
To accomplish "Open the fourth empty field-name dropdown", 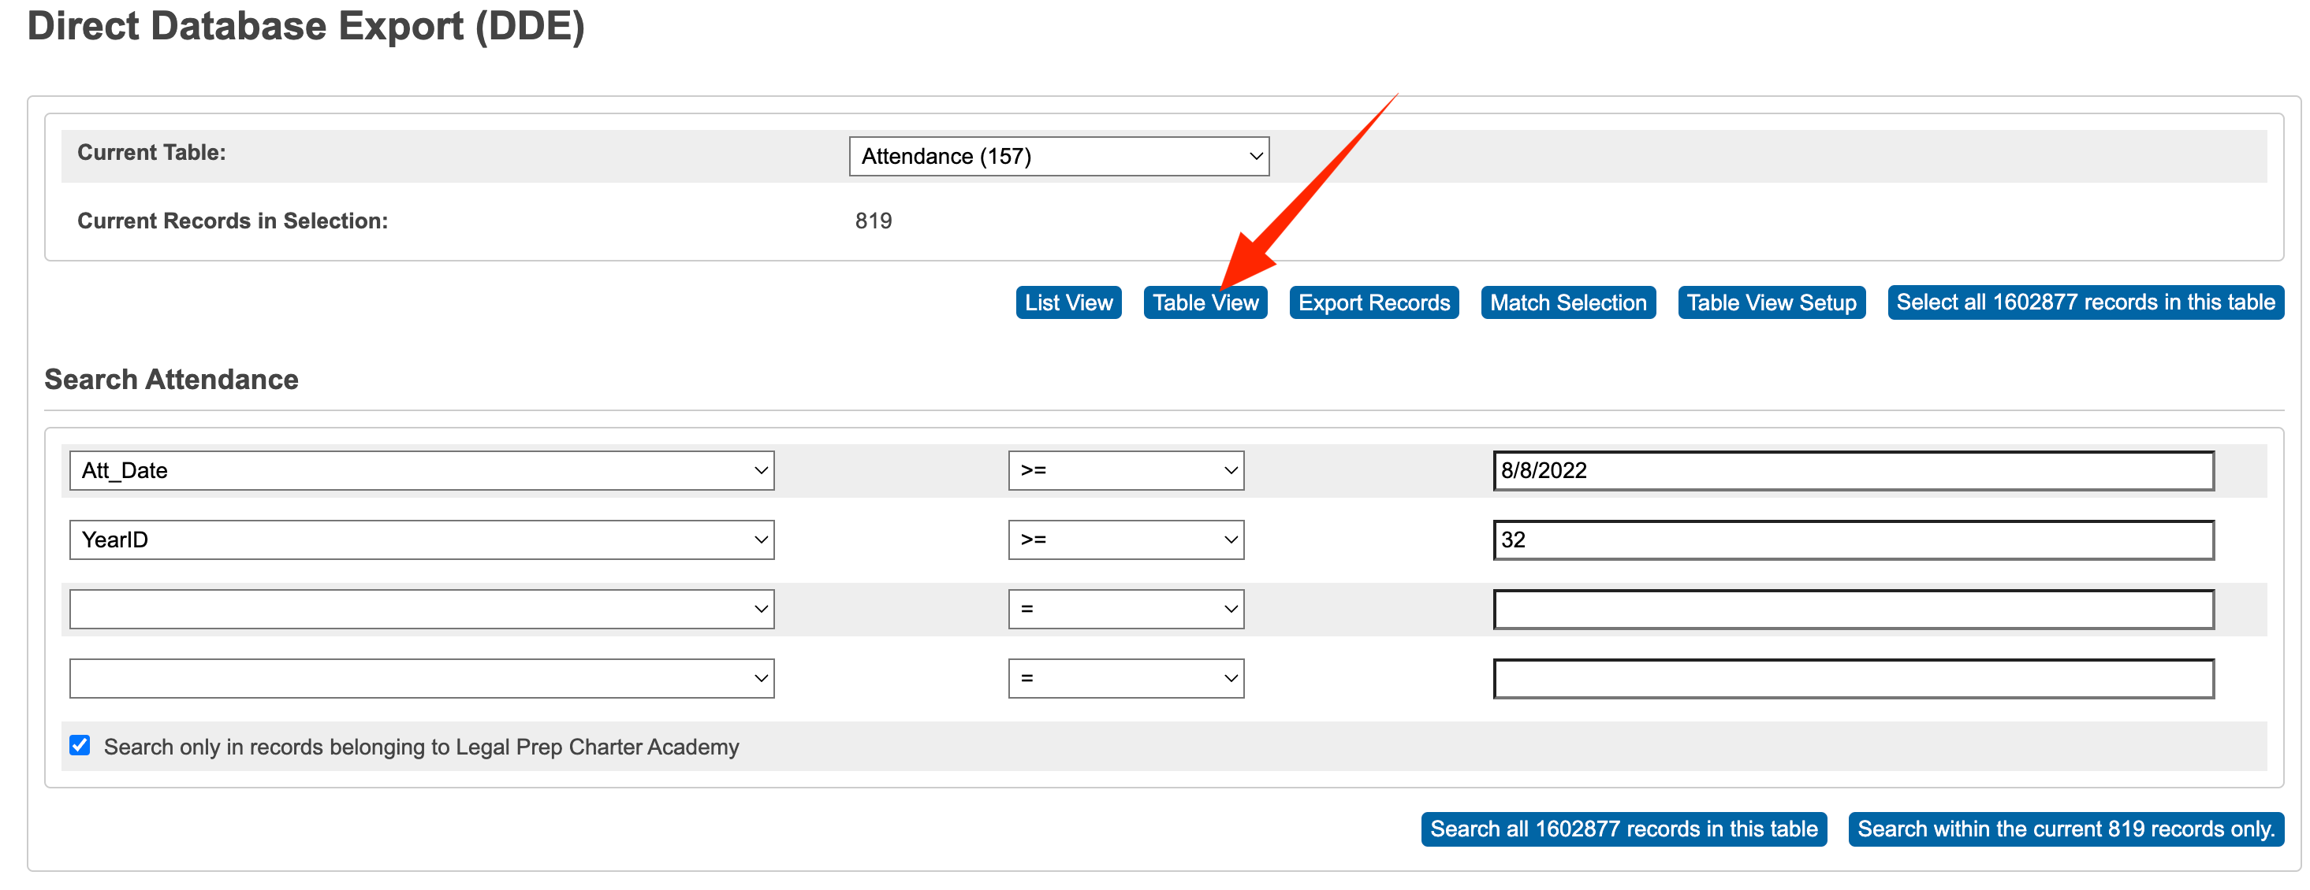I will click(x=422, y=678).
